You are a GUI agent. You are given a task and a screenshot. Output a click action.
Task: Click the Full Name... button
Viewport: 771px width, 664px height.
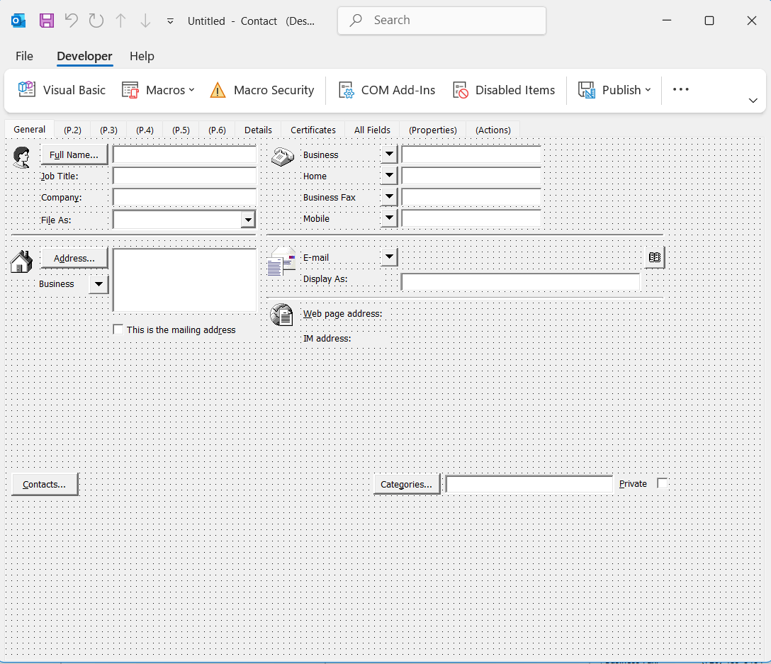pyautogui.click(x=74, y=154)
